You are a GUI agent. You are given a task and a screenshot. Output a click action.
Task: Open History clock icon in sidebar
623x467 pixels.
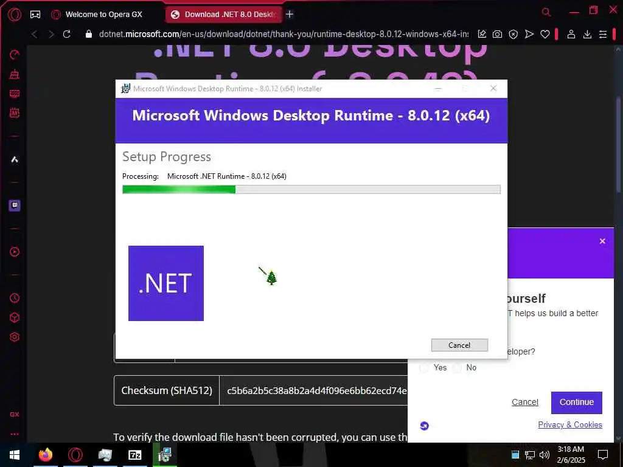coord(15,298)
